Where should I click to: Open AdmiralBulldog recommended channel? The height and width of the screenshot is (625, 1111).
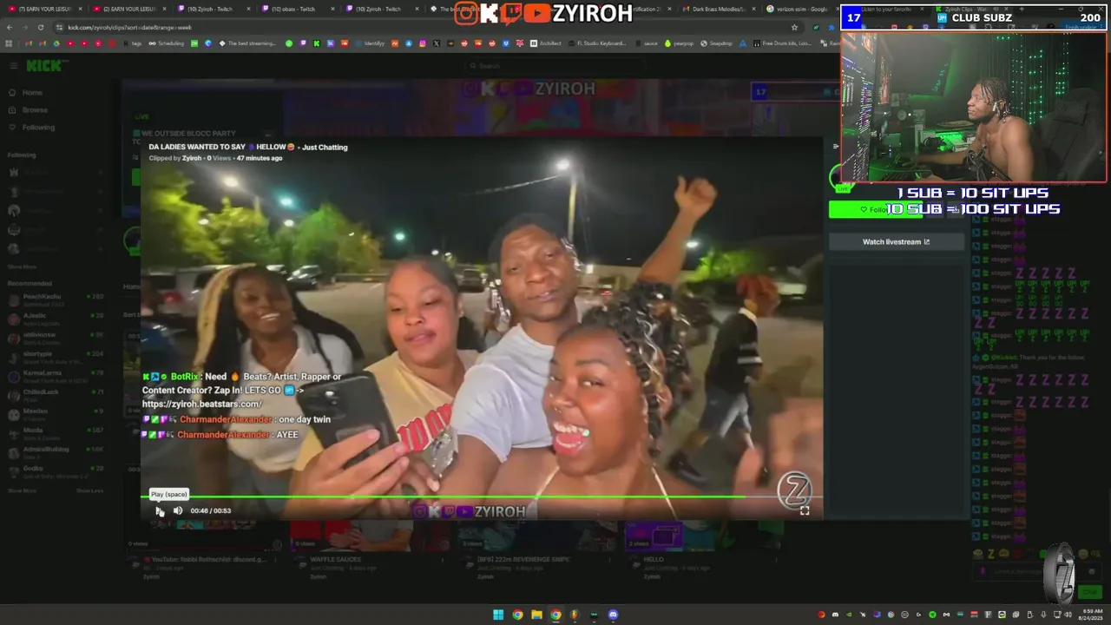[x=56, y=451]
